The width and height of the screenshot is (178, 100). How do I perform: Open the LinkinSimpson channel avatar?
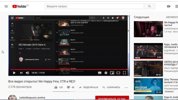[13, 97]
